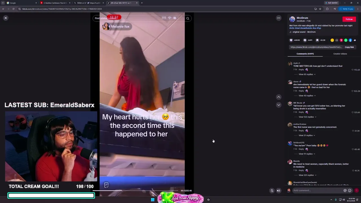Click the embed code icon
361x203 pixels.
[337, 40]
